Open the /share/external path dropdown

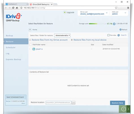tap(62, 35)
